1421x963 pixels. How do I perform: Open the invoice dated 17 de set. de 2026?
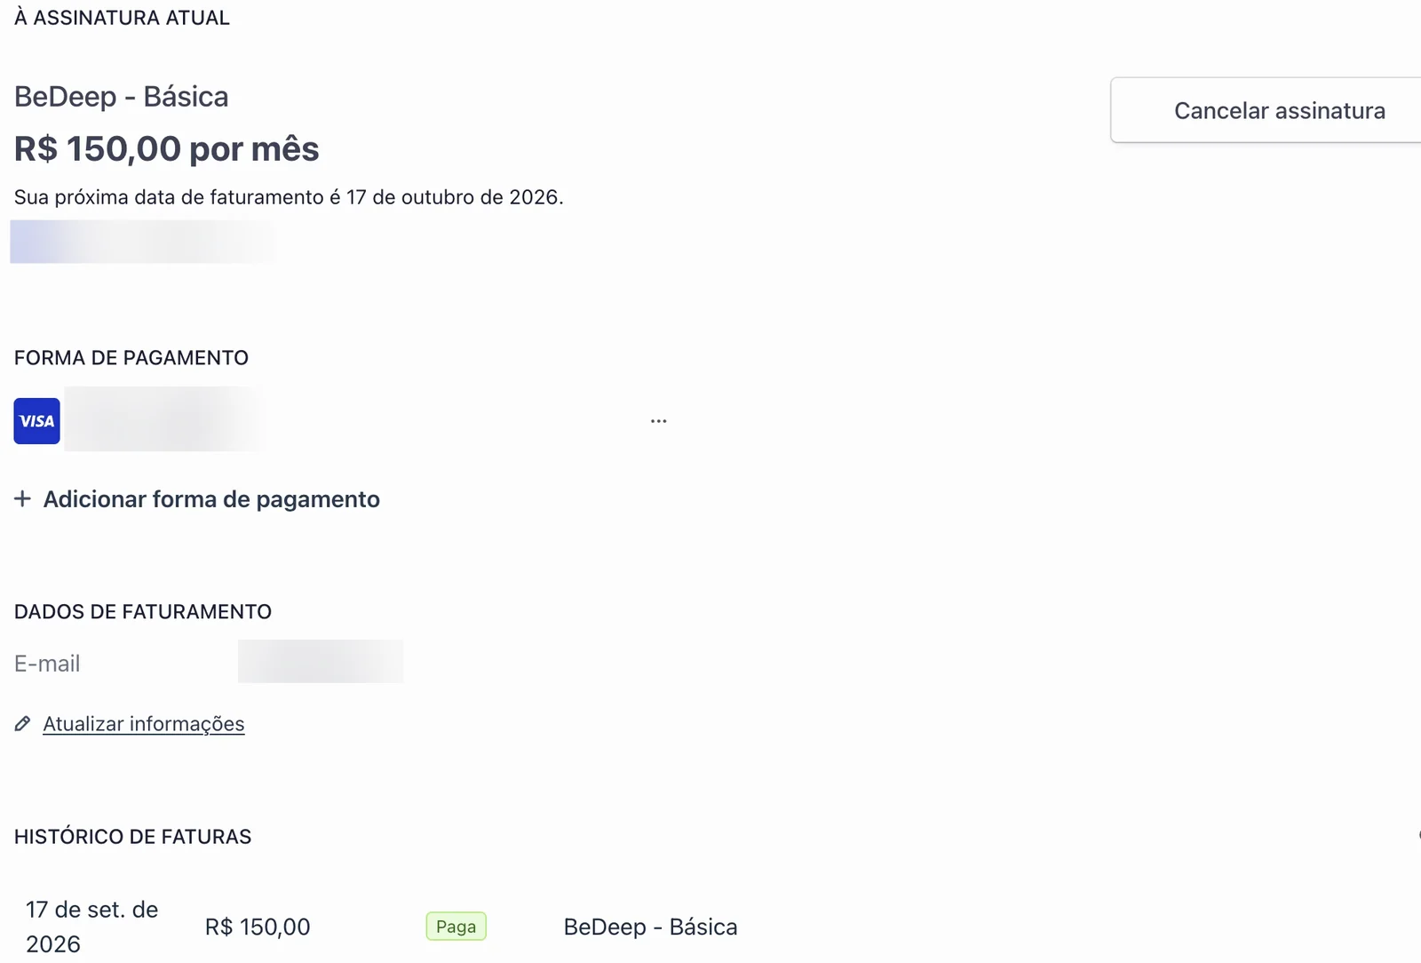[92, 927]
